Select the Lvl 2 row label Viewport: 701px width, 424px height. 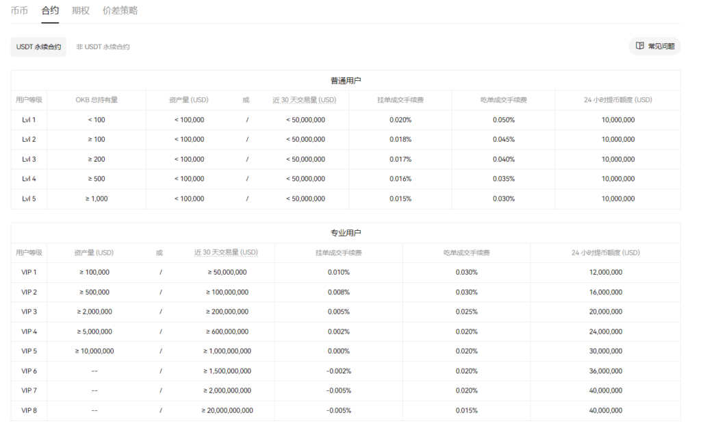(x=29, y=140)
